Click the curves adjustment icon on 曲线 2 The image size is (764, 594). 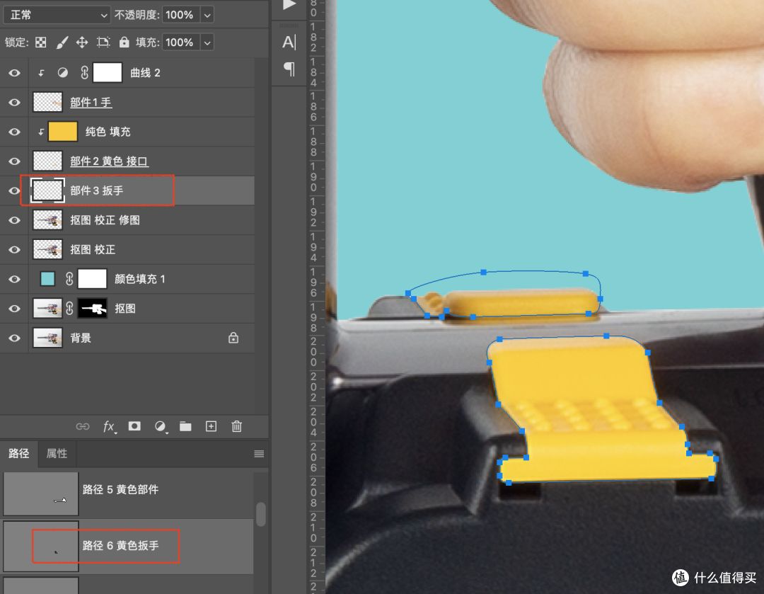pyautogui.click(x=63, y=73)
